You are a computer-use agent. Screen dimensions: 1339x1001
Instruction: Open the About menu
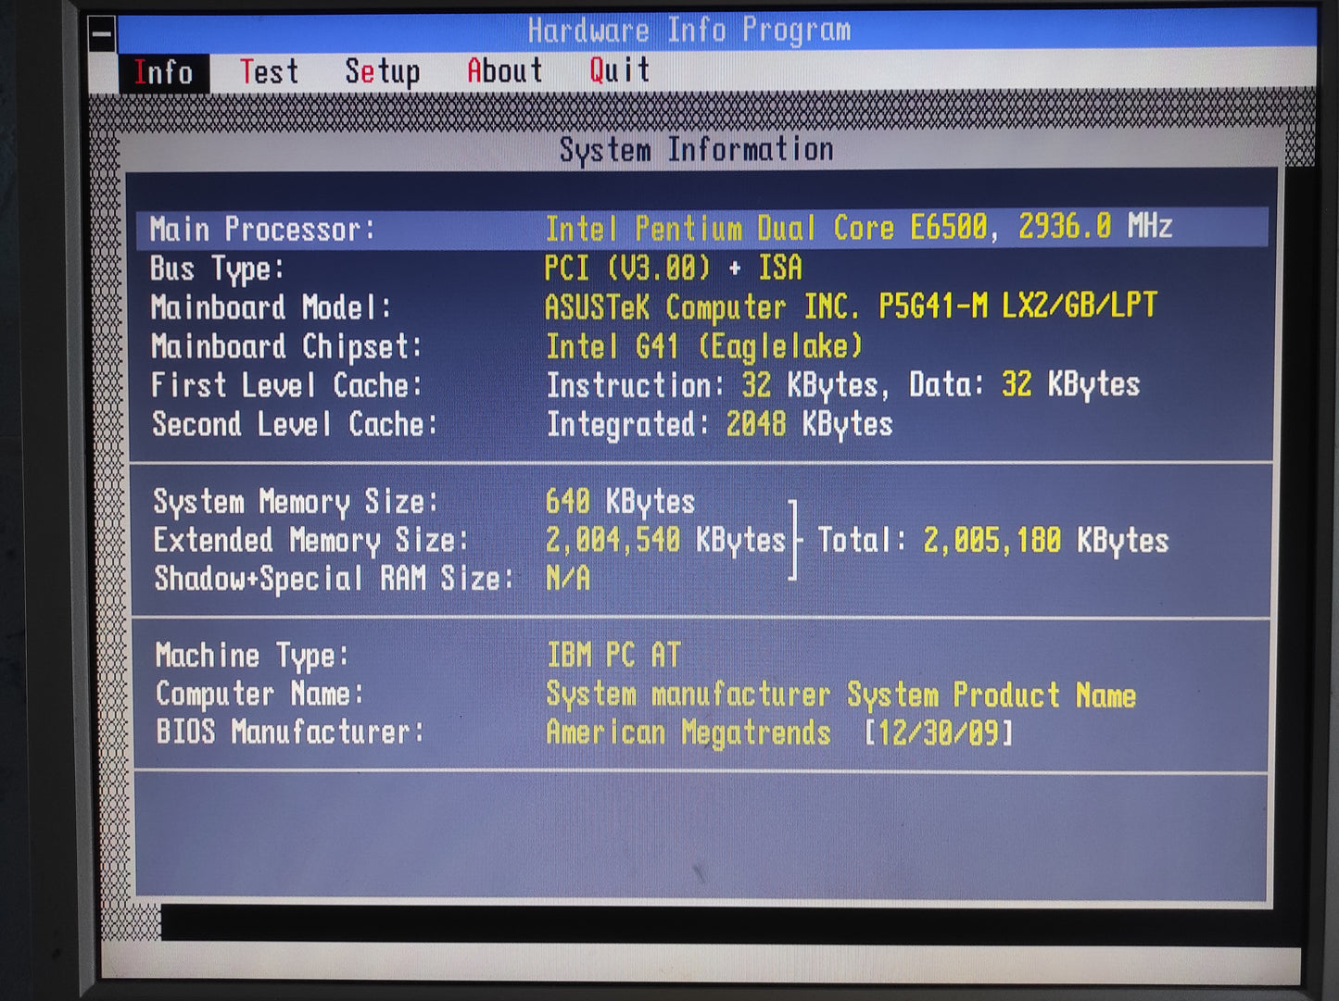[x=504, y=71]
